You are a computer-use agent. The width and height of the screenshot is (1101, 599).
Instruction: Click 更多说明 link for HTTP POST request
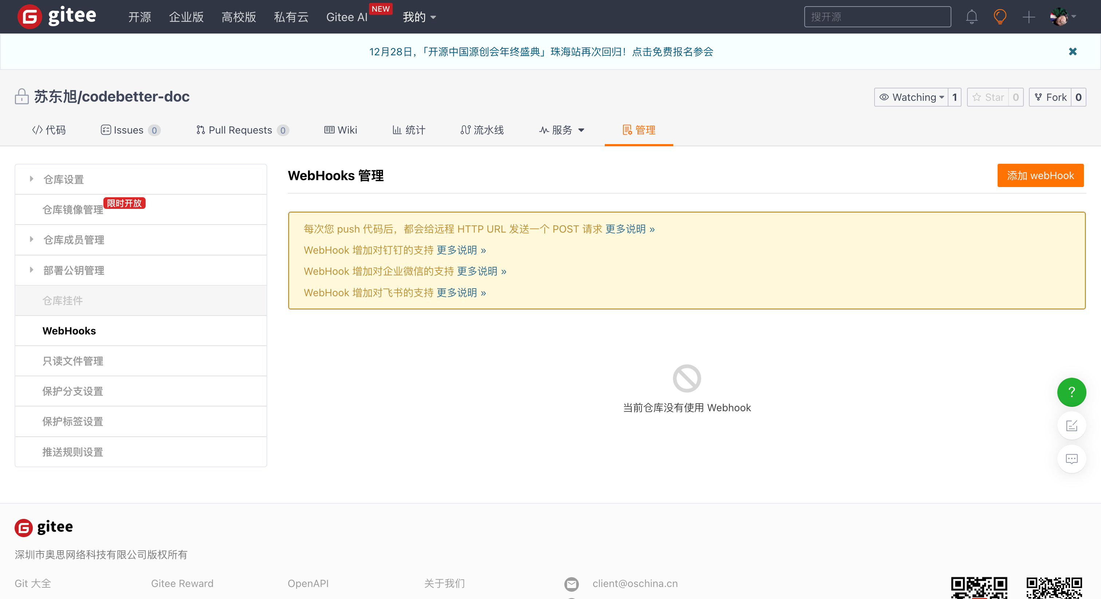coord(630,229)
